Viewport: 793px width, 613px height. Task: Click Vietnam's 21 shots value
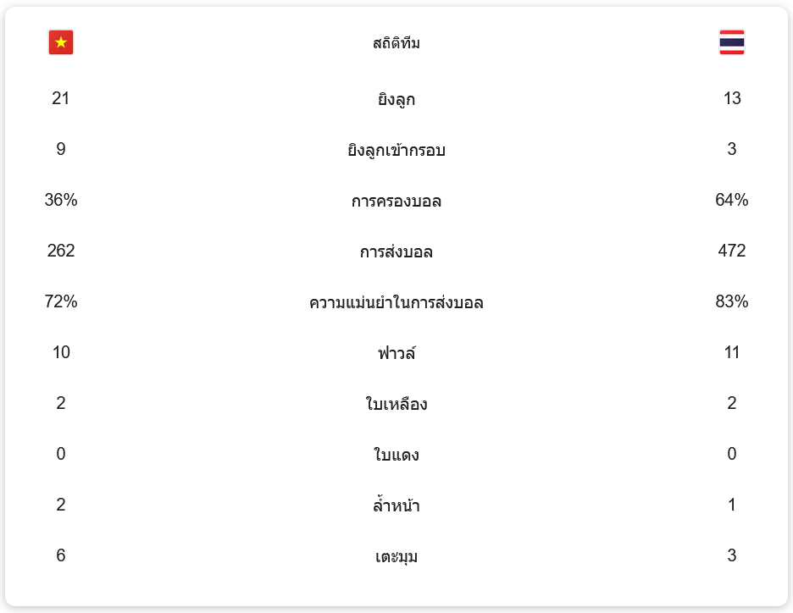point(61,98)
